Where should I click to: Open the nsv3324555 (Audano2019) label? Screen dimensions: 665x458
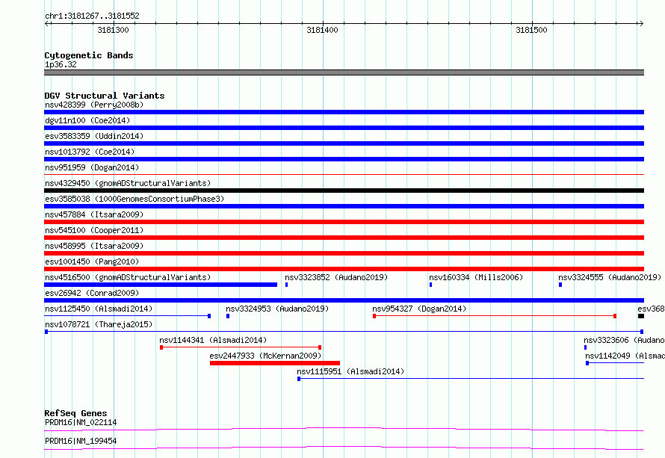pos(610,277)
